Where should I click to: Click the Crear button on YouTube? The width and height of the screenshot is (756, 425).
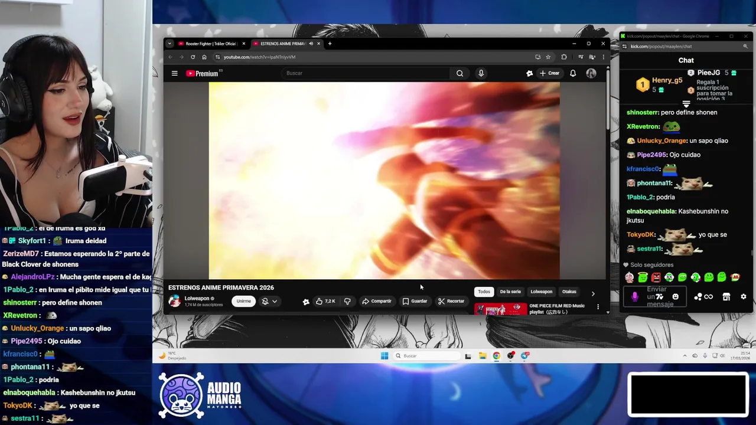click(549, 73)
